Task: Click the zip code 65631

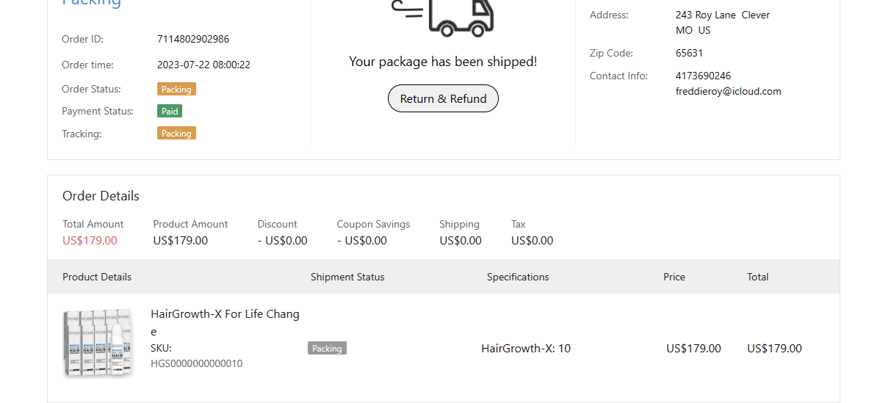Action: pos(689,53)
